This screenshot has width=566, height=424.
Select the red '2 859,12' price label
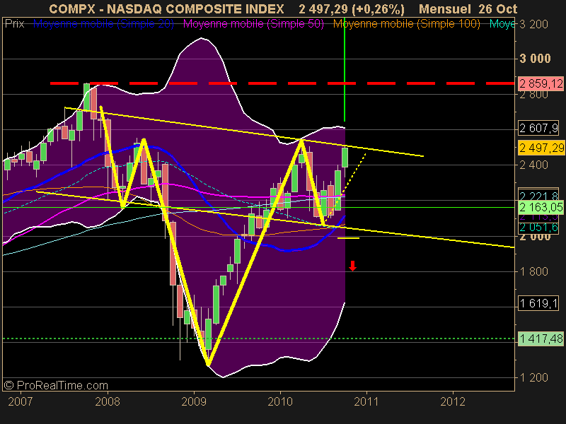pyautogui.click(x=541, y=83)
